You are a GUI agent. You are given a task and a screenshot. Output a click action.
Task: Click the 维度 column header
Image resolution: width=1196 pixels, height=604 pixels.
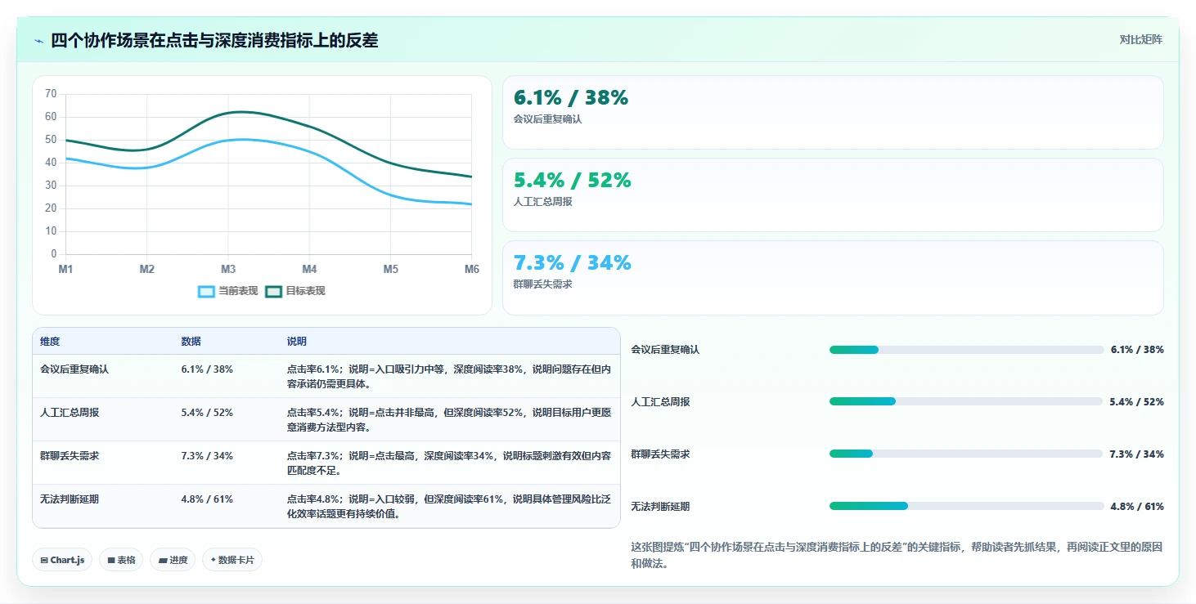point(50,342)
